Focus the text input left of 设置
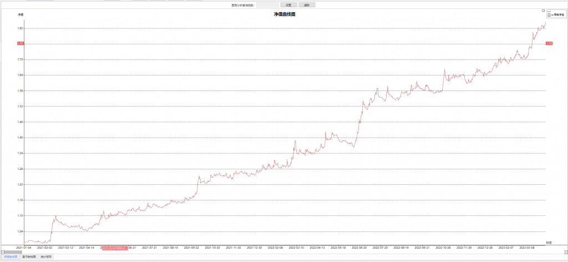This screenshot has height=262, width=568. pos(267,4)
